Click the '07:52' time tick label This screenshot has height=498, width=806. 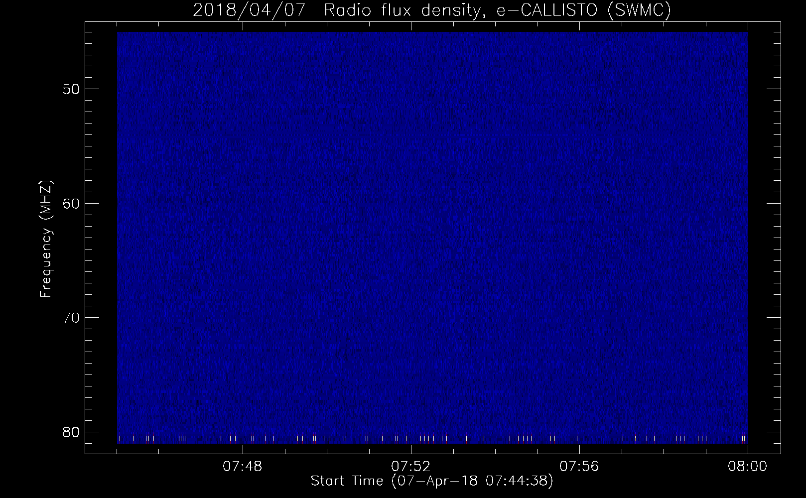click(411, 467)
